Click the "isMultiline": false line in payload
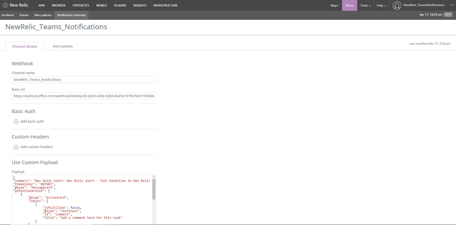 tap(62, 208)
